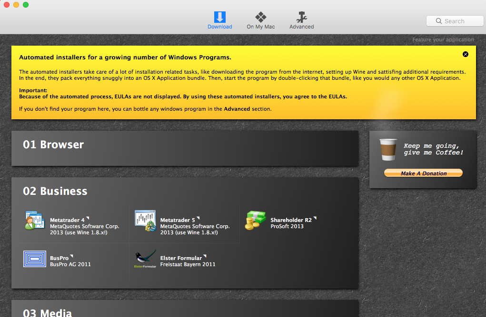The height and width of the screenshot is (317, 486).
Task: Select the Elster Formular magpie icon
Action: coord(145,259)
